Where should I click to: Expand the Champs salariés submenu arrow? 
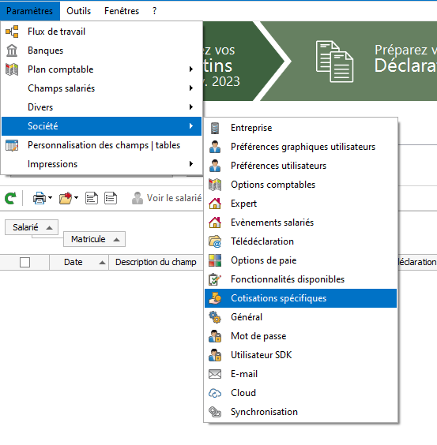click(x=191, y=88)
